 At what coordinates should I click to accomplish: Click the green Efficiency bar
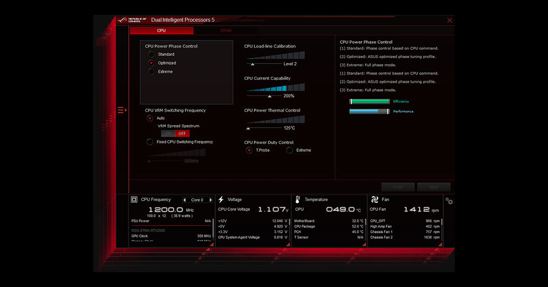point(369,102)
